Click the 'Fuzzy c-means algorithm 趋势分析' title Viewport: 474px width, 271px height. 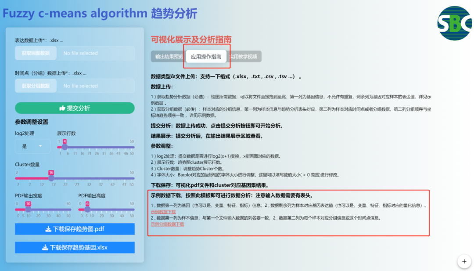coord(100,14)
